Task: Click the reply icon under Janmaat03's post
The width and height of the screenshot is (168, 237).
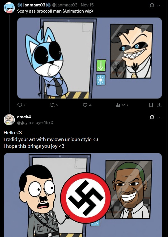Action: coord(20,105)
